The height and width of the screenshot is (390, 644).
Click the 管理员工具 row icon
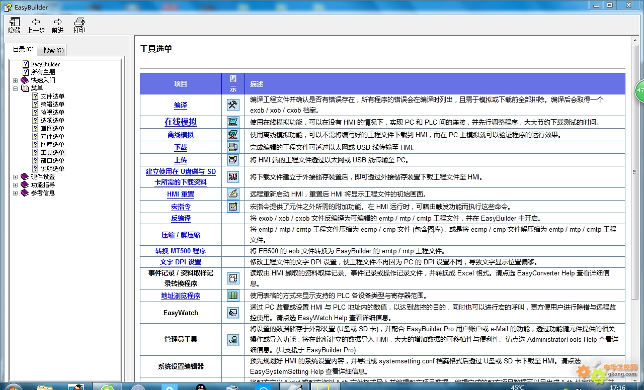233,339
